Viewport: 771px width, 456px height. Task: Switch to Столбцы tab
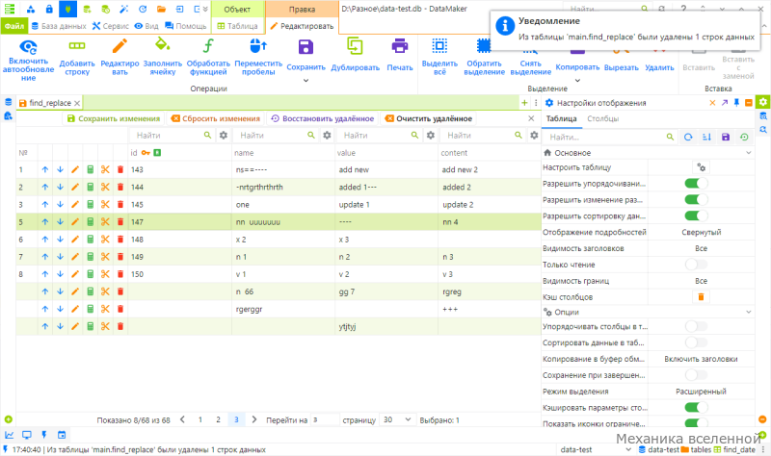(603, 118)
